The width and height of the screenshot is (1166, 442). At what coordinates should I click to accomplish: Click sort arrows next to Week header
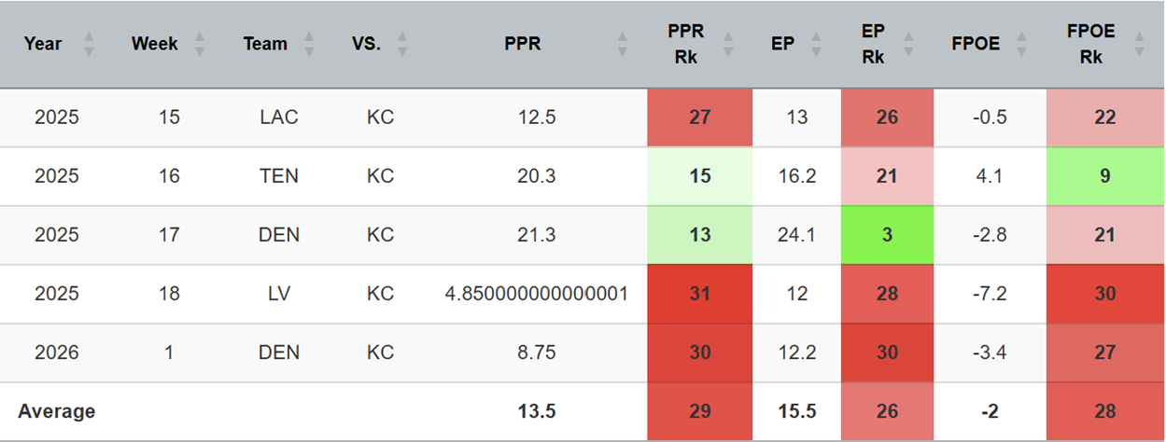[199, 44]
